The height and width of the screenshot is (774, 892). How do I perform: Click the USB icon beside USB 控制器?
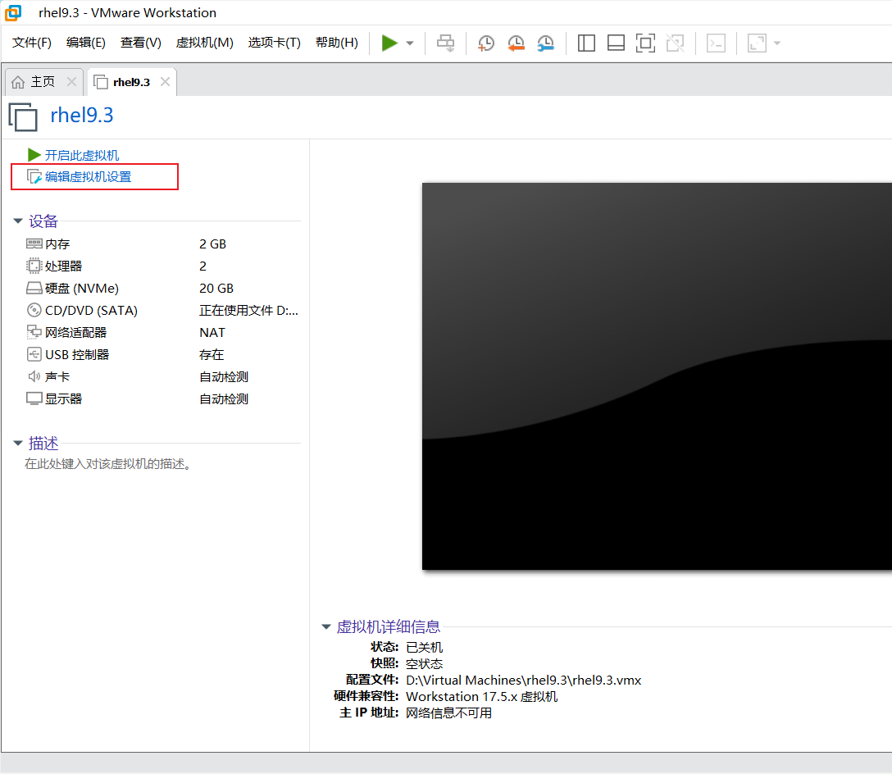click(34, 354)
